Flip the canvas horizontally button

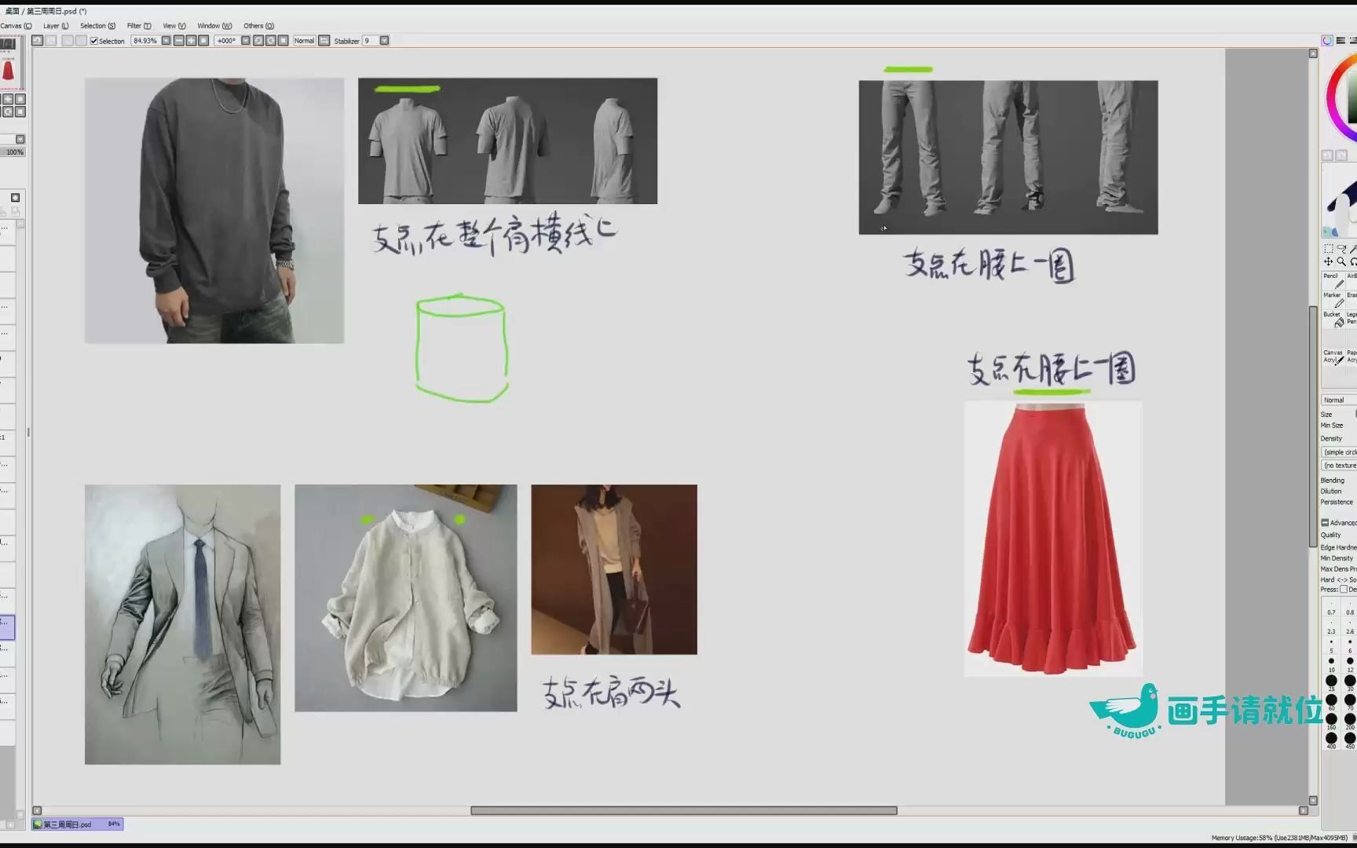tap(324, 41)
